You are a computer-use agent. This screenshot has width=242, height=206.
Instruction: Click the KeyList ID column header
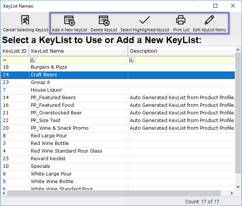coord(14,51)
